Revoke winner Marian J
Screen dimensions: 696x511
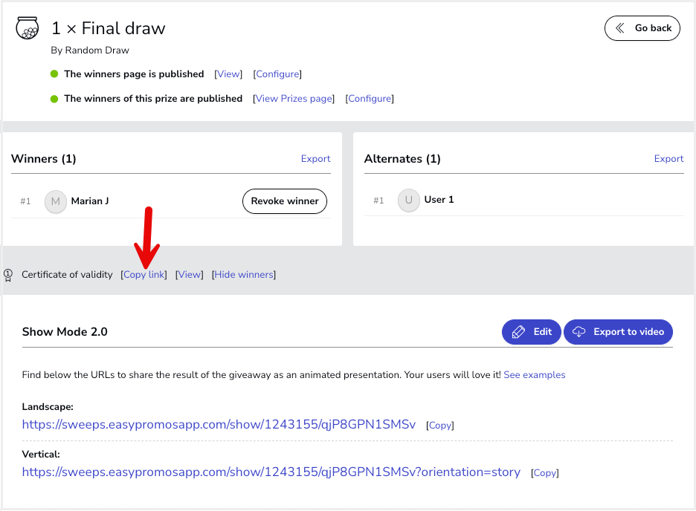285,201
